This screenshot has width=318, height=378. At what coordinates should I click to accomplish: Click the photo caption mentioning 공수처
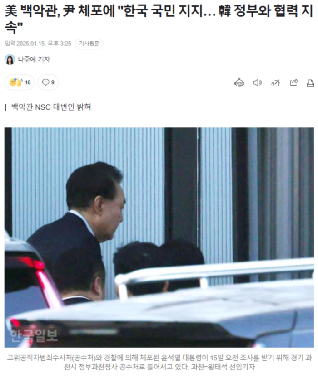click(x=159, y=362)
